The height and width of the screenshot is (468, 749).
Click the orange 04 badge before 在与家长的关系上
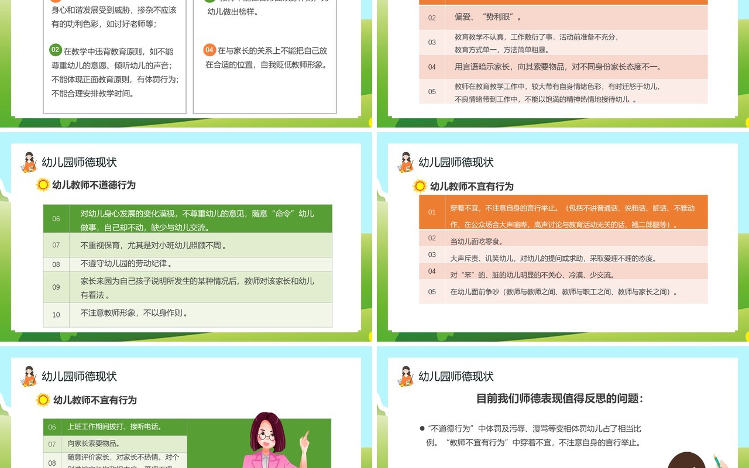pyautogui.click(x=209, y=50)
